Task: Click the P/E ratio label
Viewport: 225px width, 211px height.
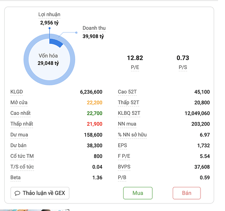Action: click(x=135, y=67)
